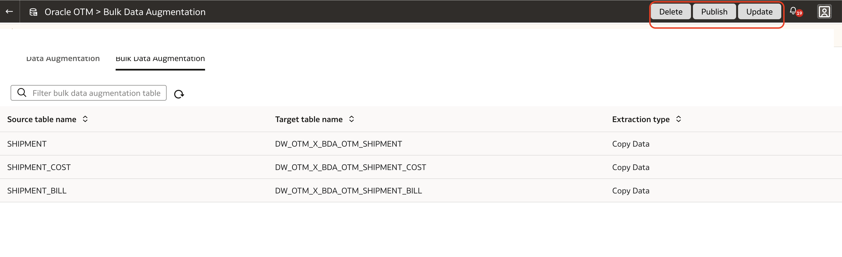Focus the filter bulk data augmentation field
The height and width of the screenshot is (257, 842).
[x=96, y=93]
